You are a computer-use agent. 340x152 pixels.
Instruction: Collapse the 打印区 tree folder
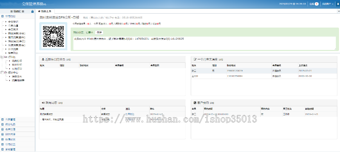click(2, 57)
